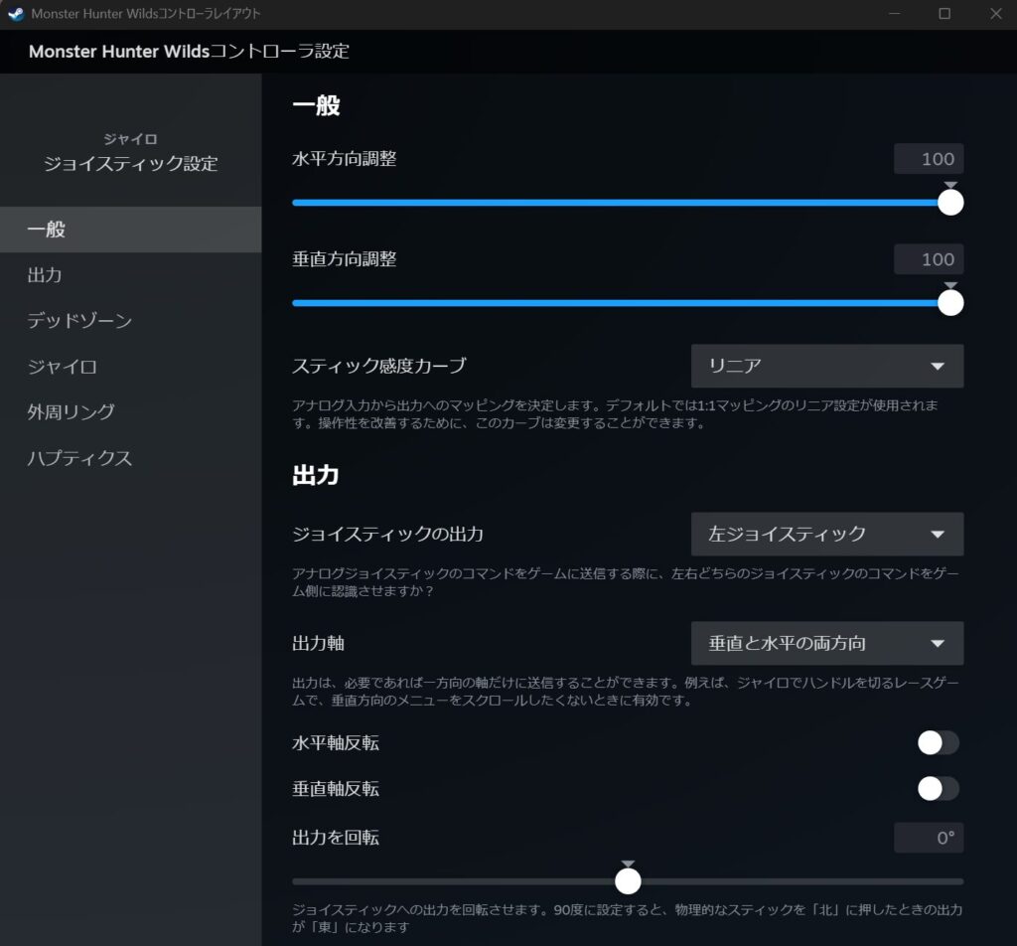Screen dimensions: 1017x946
Task: Go to the ジャイロ sidebar tab
Action: (x=130, y=367)
